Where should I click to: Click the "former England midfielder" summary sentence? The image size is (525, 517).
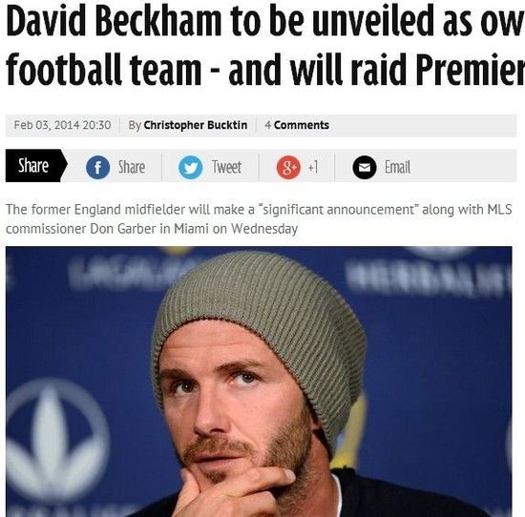coord(259,210)
